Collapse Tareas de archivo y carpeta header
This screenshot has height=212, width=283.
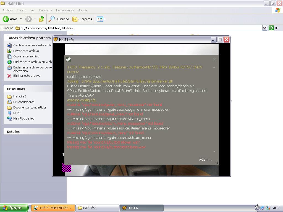28,38
